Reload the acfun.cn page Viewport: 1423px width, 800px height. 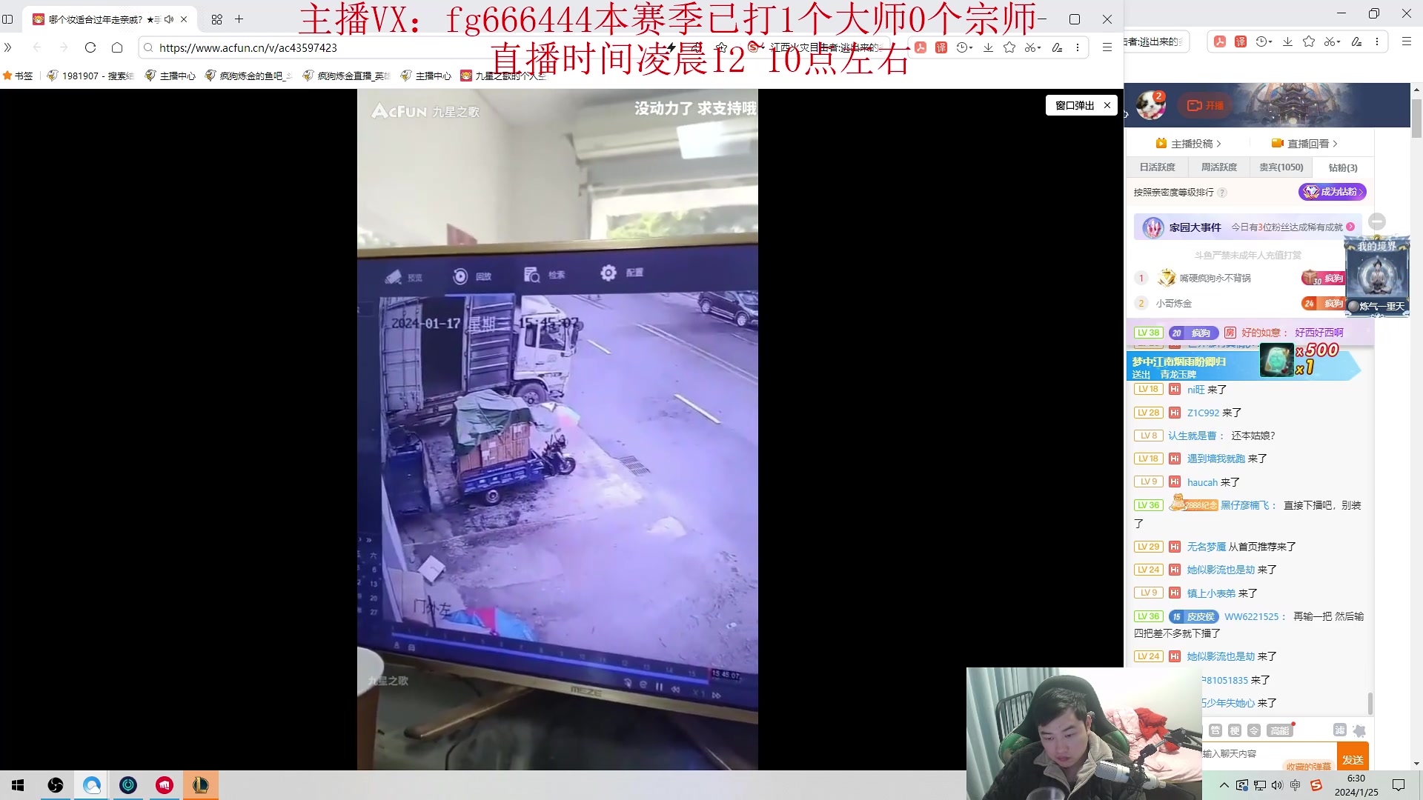(x=90, y=47)
